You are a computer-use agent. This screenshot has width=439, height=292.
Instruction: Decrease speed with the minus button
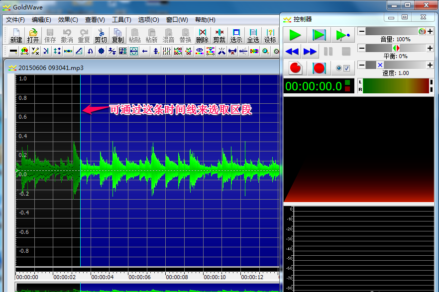(362, 65)
